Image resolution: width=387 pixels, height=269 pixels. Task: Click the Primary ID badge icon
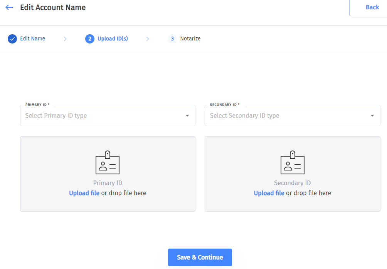(108, 163)
